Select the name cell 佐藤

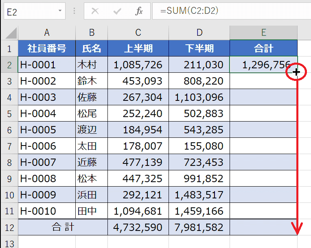click(x=92, y=97)
